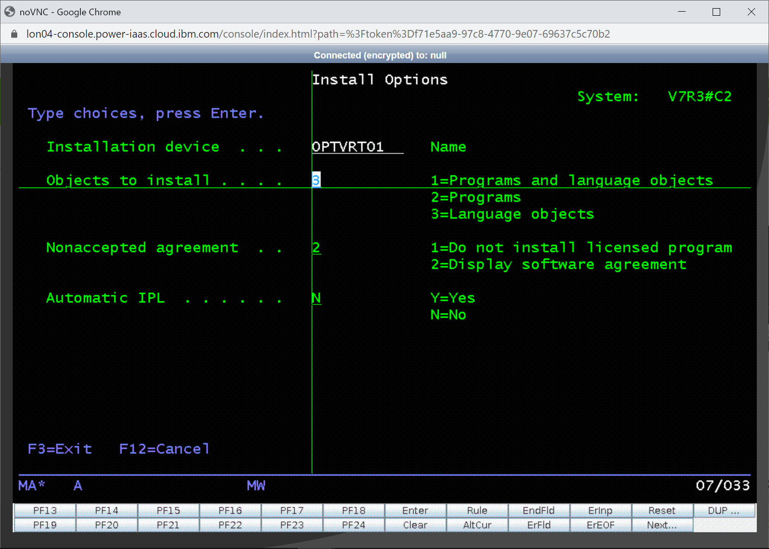Image resolution: width=769 pixels, height=549 pixels.
Task: Click the ErFld erase field button
Action: click(539, 525)
